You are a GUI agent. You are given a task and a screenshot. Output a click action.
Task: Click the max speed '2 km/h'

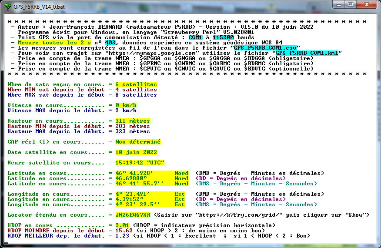(126, 111)
